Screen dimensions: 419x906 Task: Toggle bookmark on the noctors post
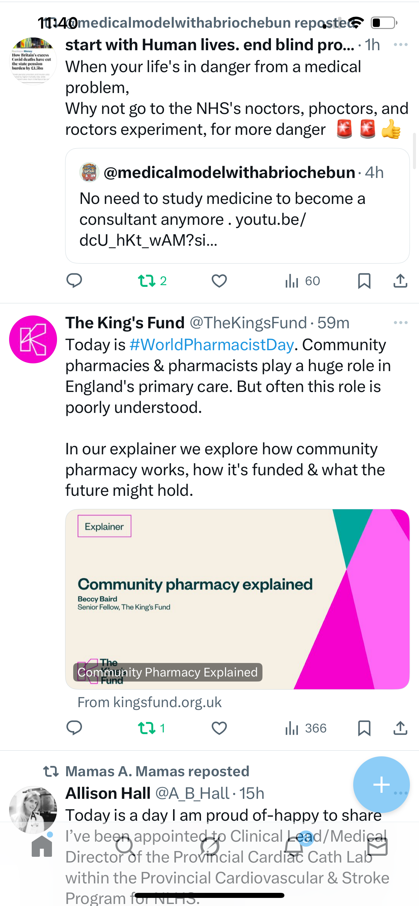tap(364, 281)
